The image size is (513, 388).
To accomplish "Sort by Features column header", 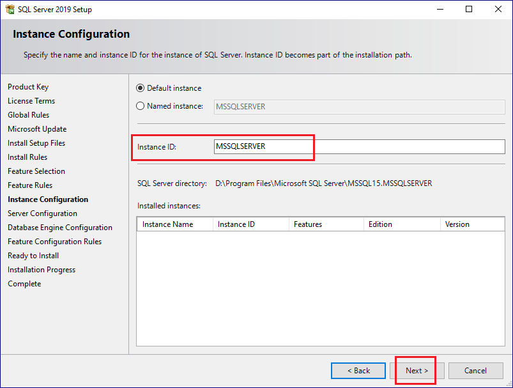I will tap(326, 224).
